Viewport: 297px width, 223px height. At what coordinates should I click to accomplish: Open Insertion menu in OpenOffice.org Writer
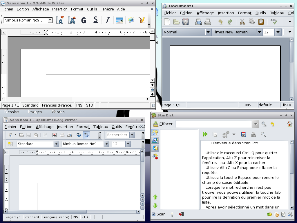point(65,127)
